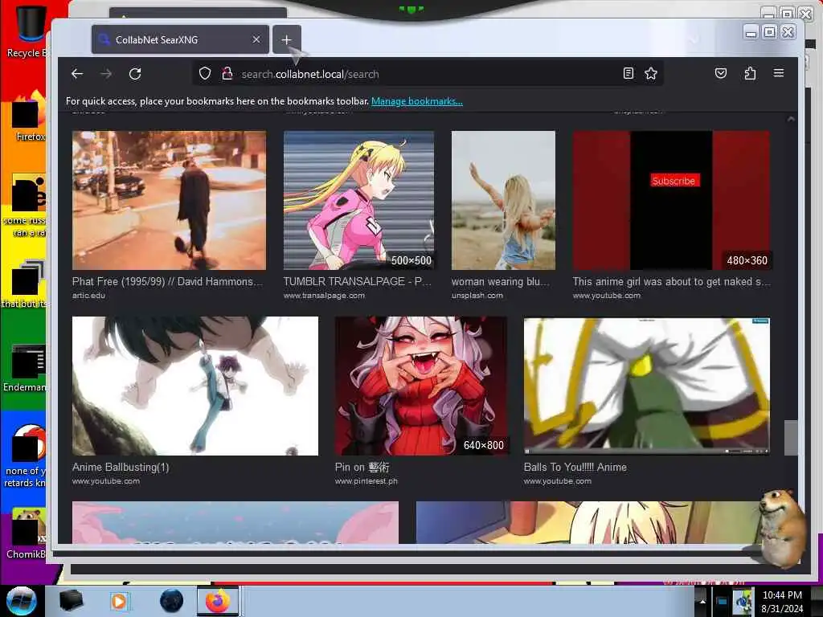Open the media player taskbar icon
Viewport: 823px width, 617px height.
click(x=119, y=601)
